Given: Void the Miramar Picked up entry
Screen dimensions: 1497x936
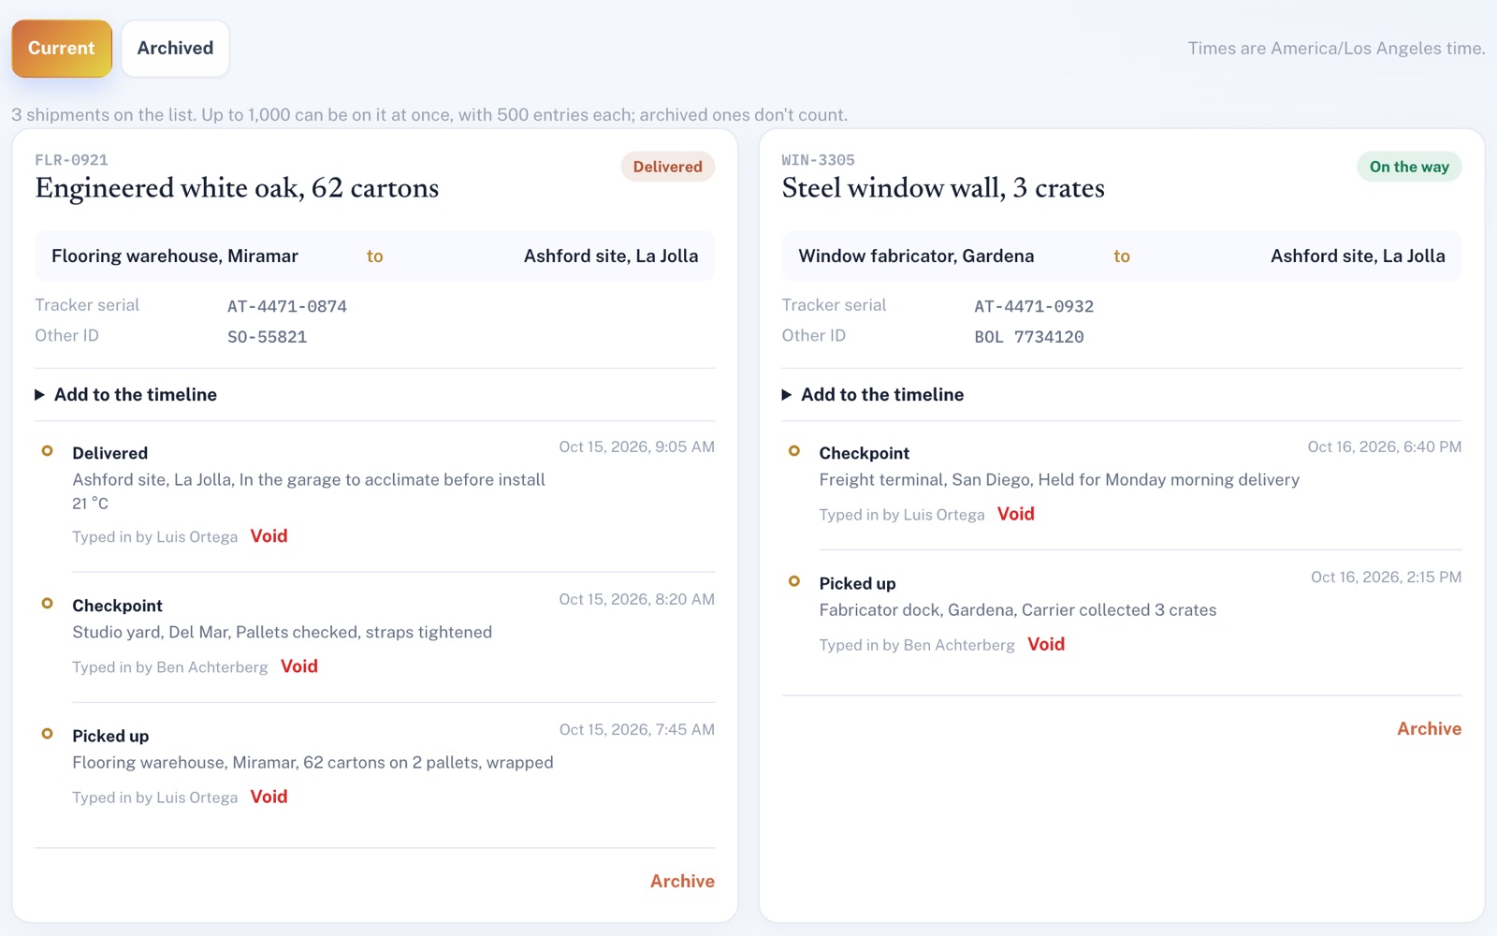Looking at the screenshot, I should click(x=269, y=797).
